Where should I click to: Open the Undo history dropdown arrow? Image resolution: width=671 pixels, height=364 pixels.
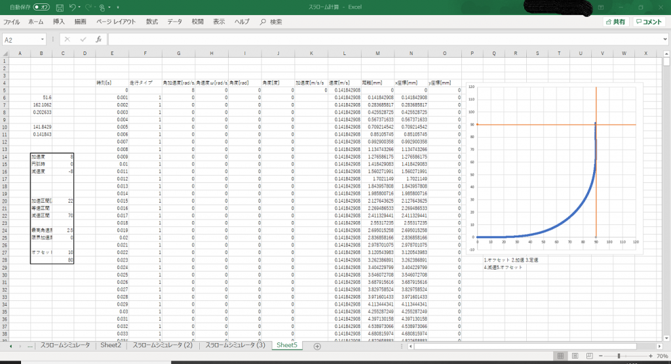point(79,7)
